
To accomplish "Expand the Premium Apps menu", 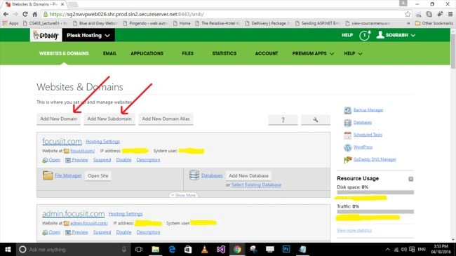I will pyautogui.click(x=313, y=53).
